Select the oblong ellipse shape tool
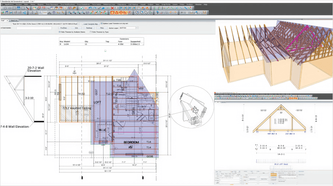Screen dimensions: 333x186 click(x=10, y=8)
